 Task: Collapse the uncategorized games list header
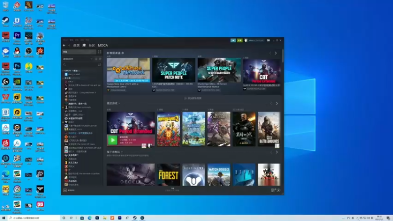(x=63, y=78)
